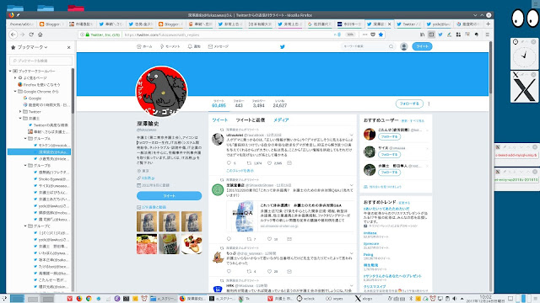Screen dimensions: 540x303
Task: Focus the bookmarks search field
Action: click(40, 61)
